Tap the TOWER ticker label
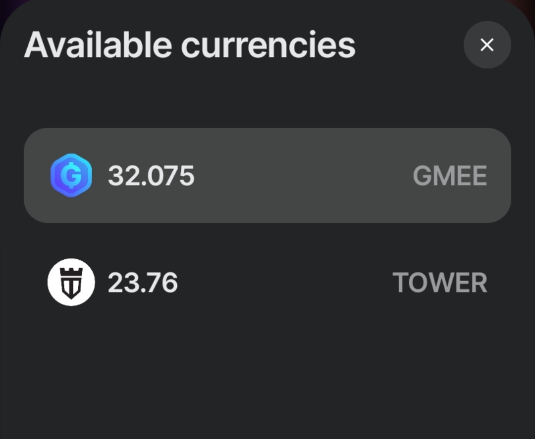Image resolution: width=535 pixels, height=439 pixels. pos(440,283)
